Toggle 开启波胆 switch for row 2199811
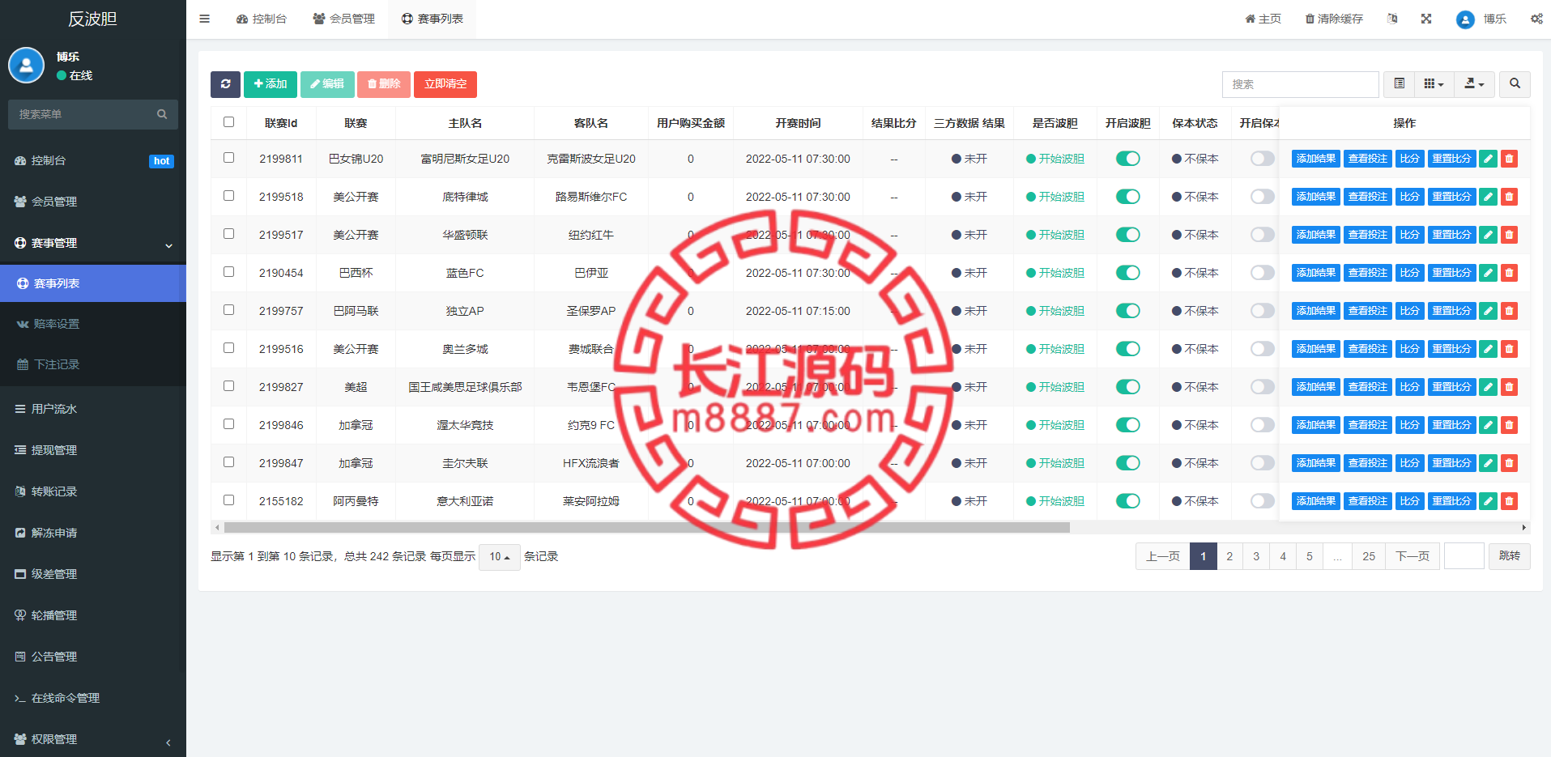This screenshot has width=1551, height=757. (x=1127, y=159)
